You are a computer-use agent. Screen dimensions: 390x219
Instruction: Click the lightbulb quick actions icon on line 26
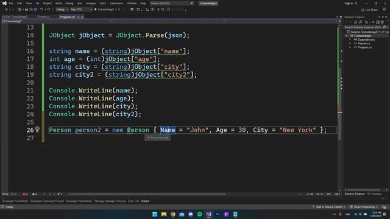(37, 129)
